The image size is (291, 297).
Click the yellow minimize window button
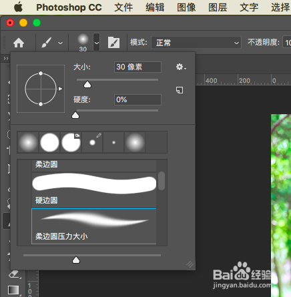pos(23,23)
